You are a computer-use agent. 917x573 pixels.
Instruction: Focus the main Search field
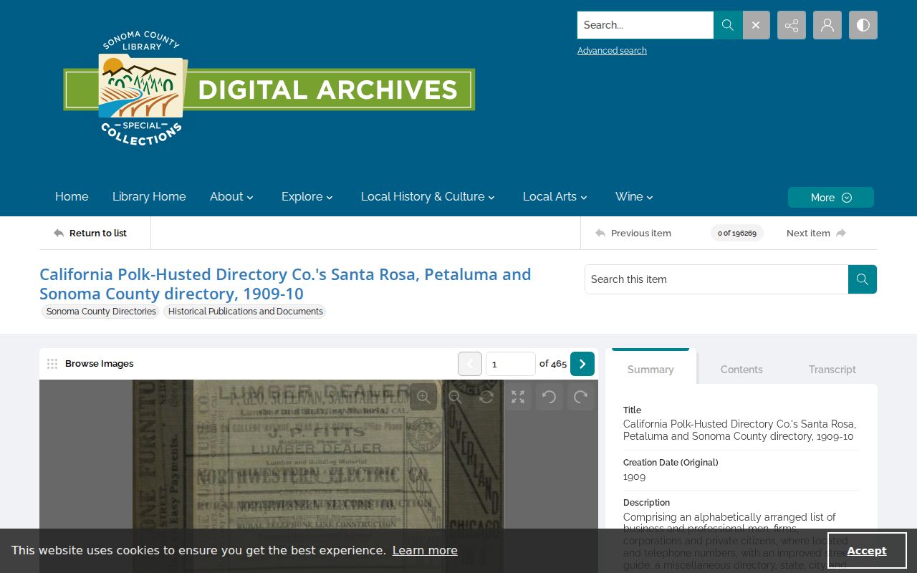point(645,25)
